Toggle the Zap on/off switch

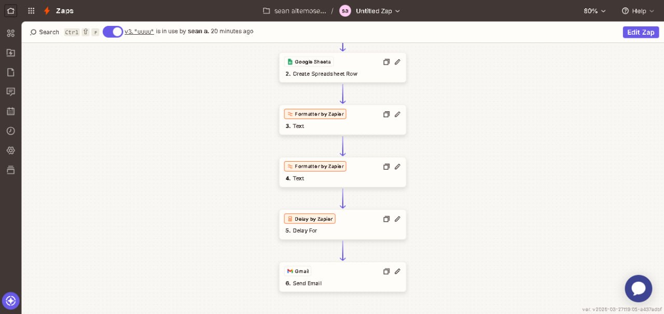click(113, 32)
